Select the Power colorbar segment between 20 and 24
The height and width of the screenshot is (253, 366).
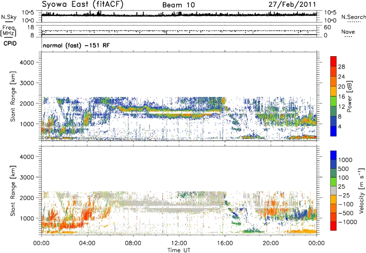point(334,81)
